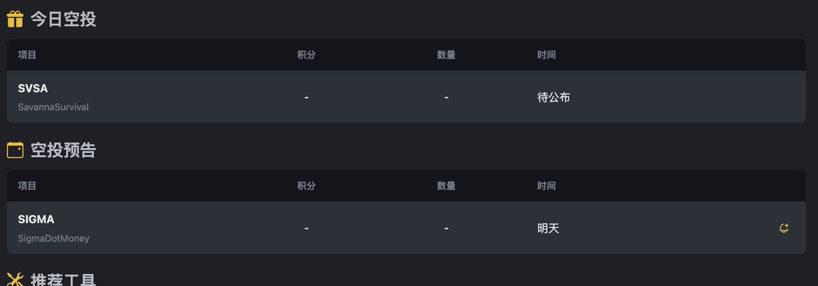The image size is (818, 286).
Task: Click the SavannaSurvival project subtitle
Action: 53,107
